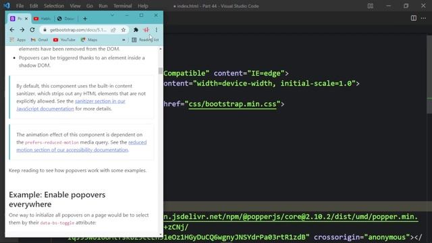Expand the hidden bookmarks overflow chevron
The height and width of the screenshot is (243, 432).
pos(124,40)
